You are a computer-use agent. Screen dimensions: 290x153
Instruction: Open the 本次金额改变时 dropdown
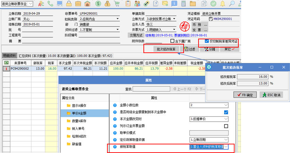click(x=226, y=119)
